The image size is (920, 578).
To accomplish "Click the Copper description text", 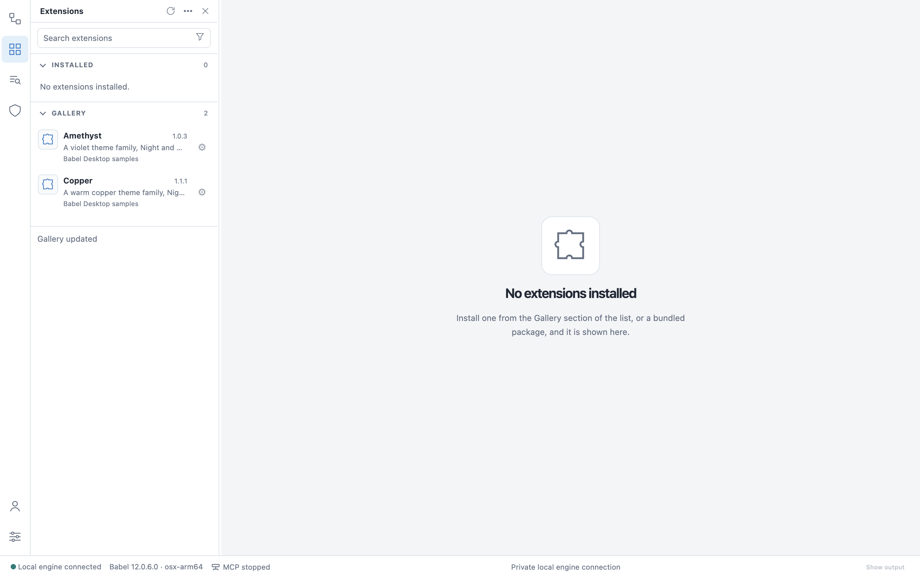I will [124, 193].
